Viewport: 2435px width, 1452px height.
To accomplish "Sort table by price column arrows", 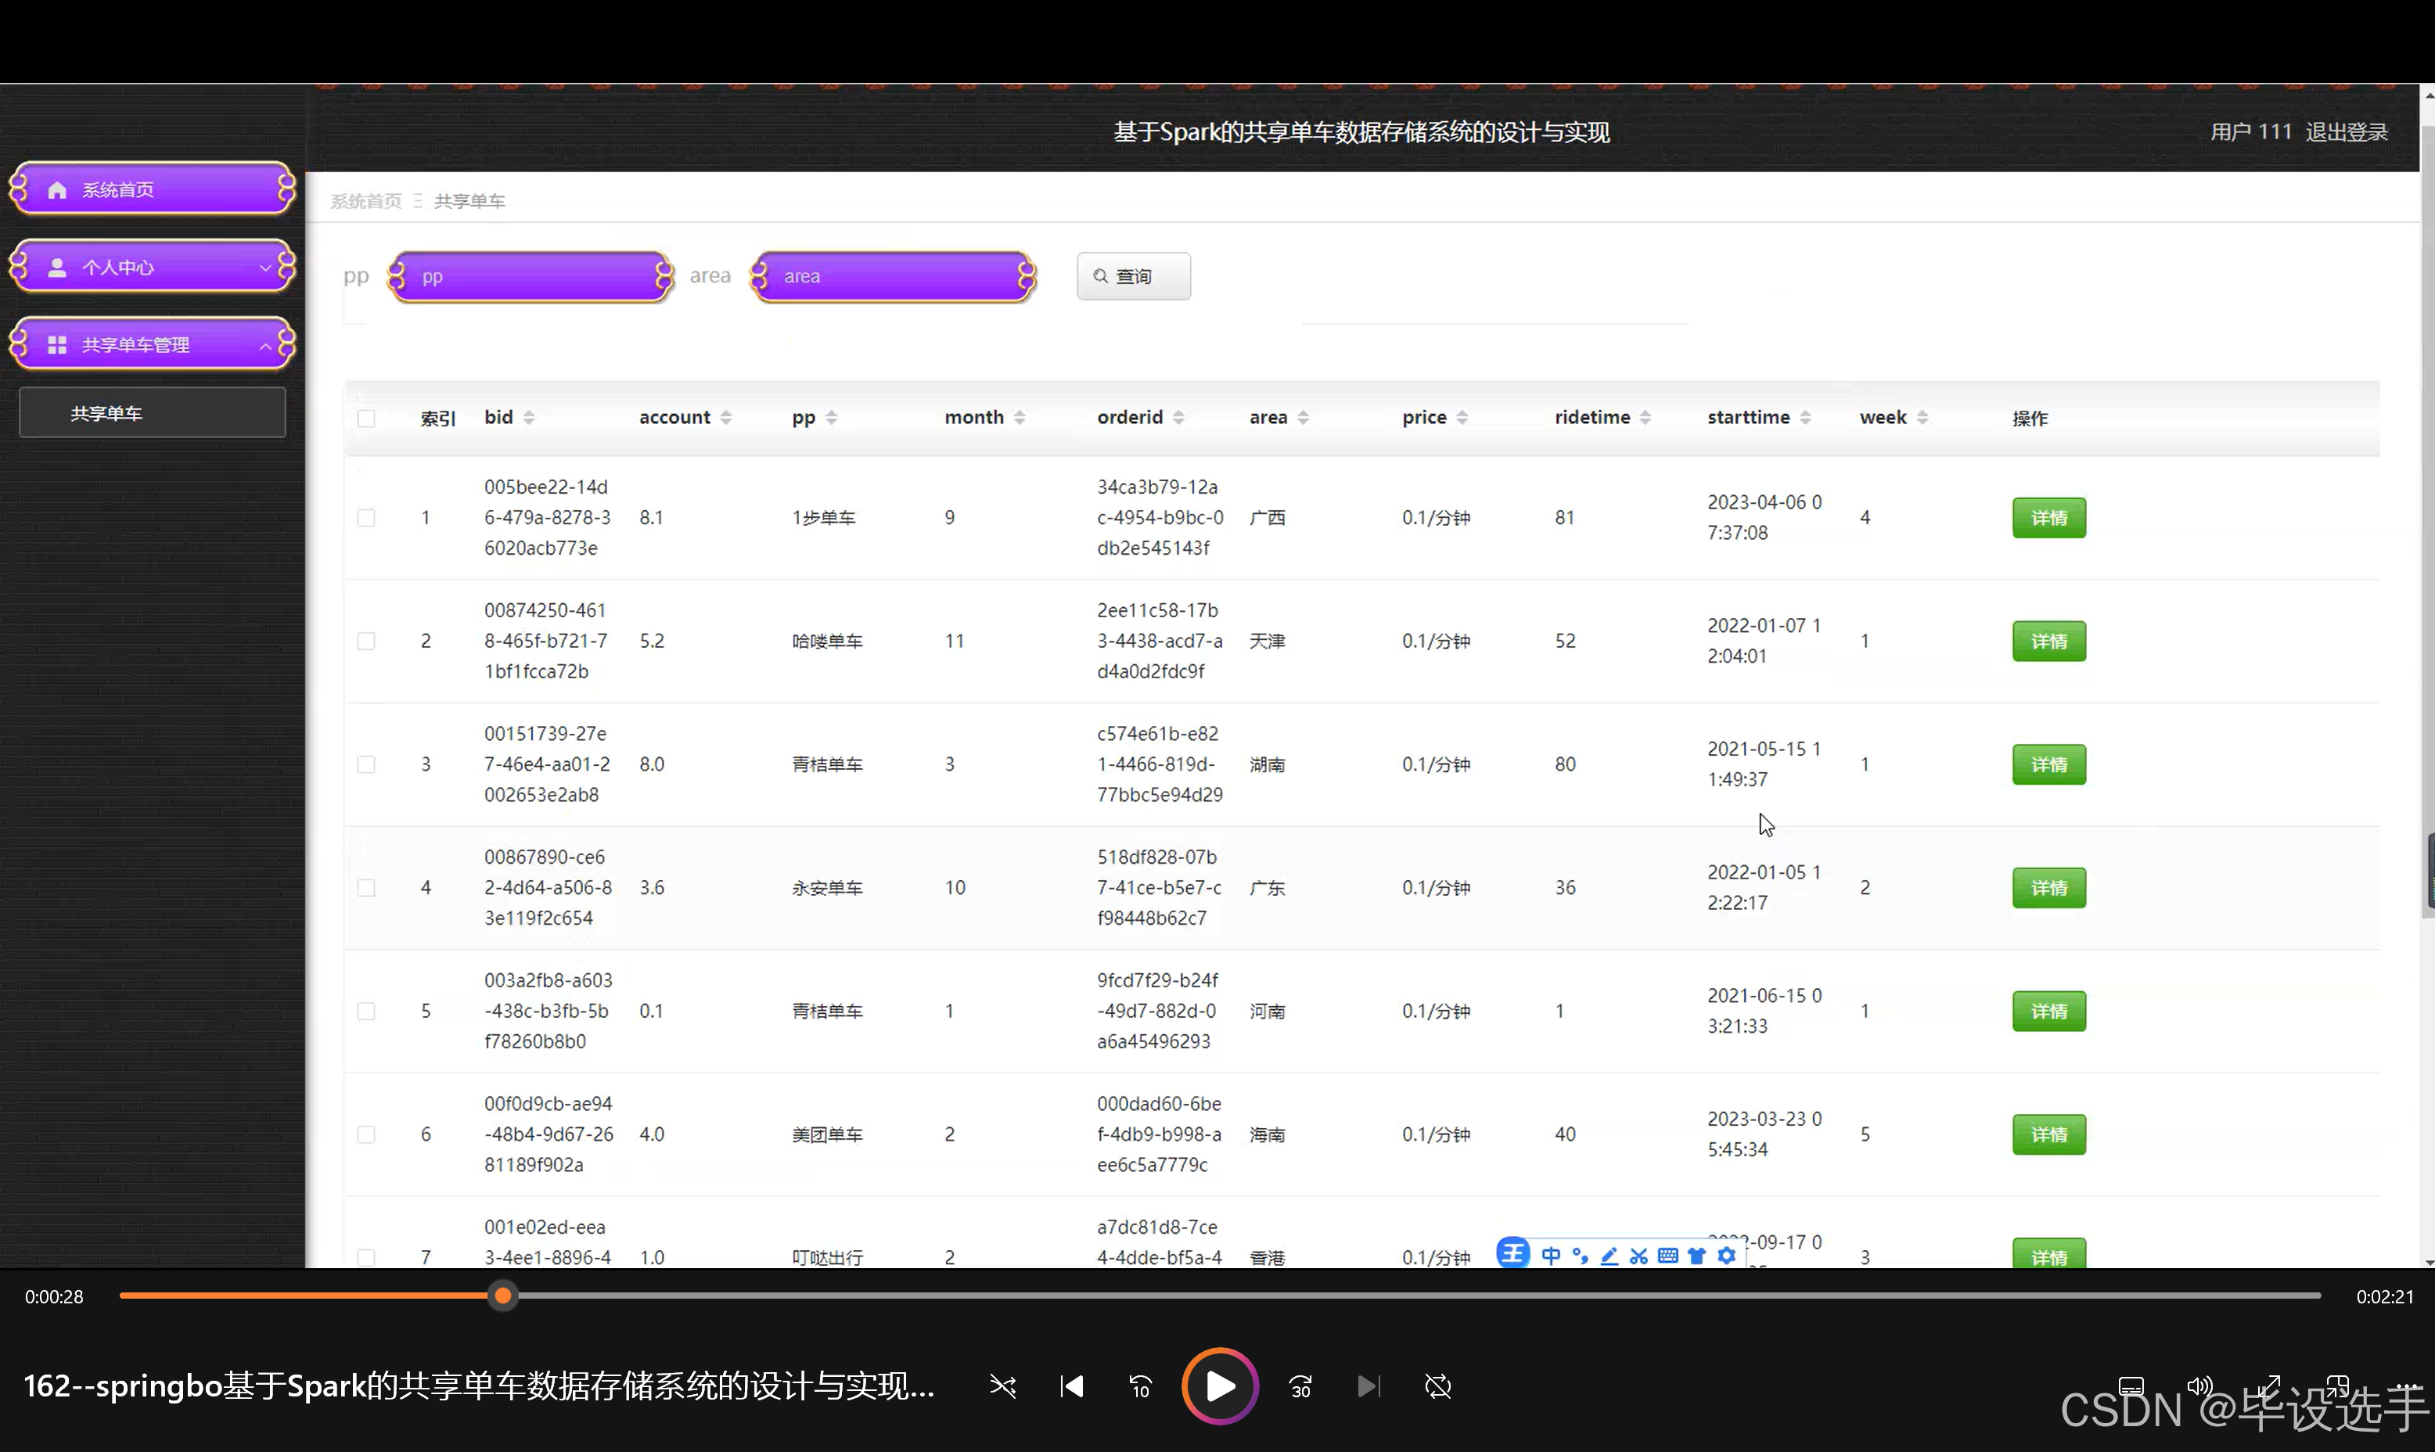I will [x=1462, y=418].
